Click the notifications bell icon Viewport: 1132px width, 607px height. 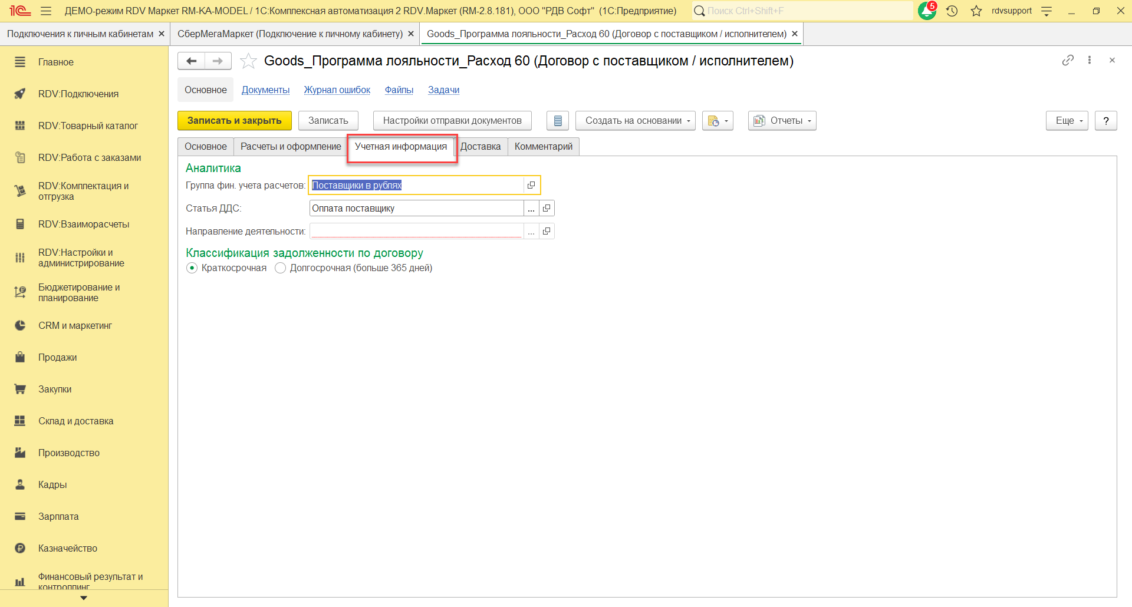(926, 11)
